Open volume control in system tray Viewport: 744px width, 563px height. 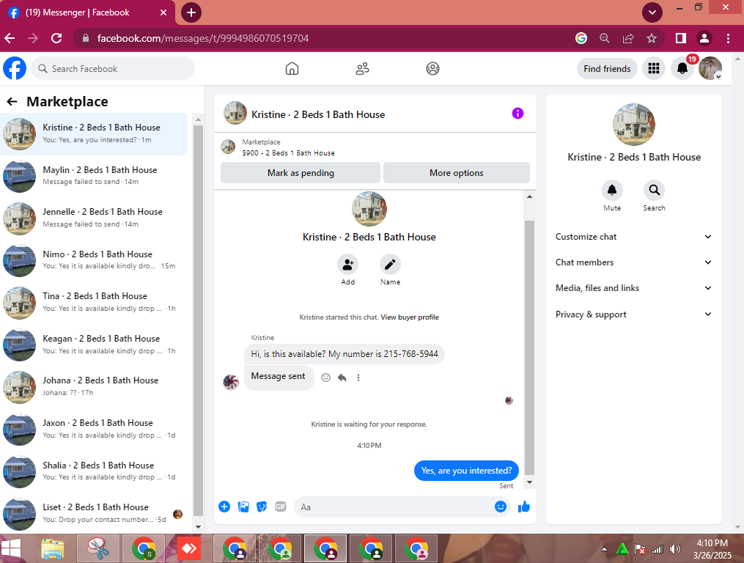tap(674, 549)
